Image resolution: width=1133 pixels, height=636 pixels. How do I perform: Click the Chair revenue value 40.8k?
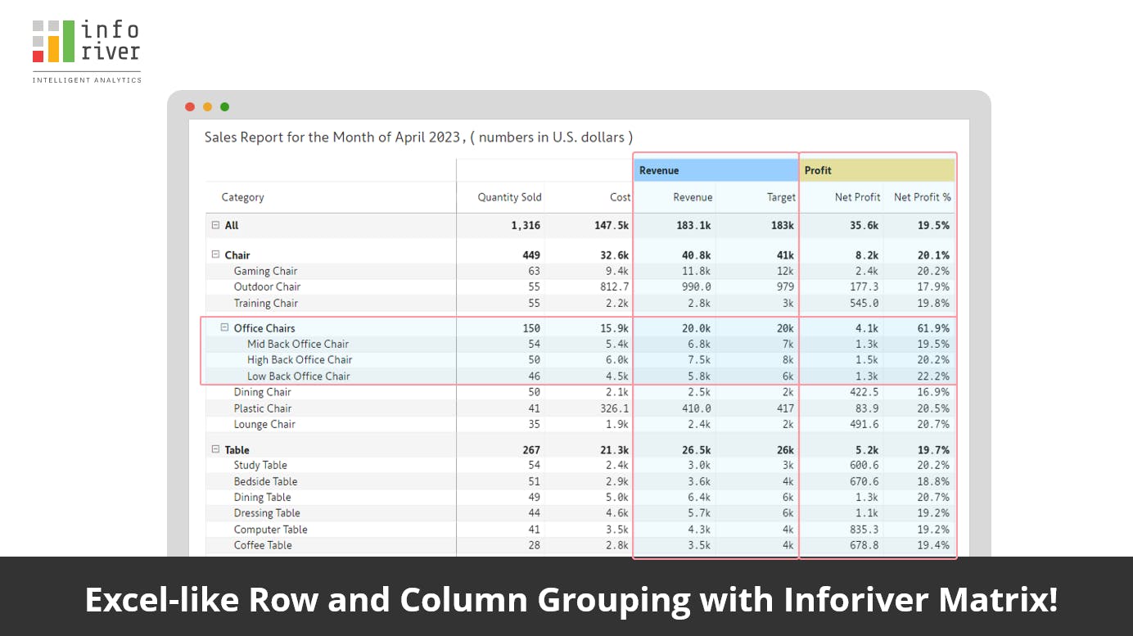pos(697,255)
